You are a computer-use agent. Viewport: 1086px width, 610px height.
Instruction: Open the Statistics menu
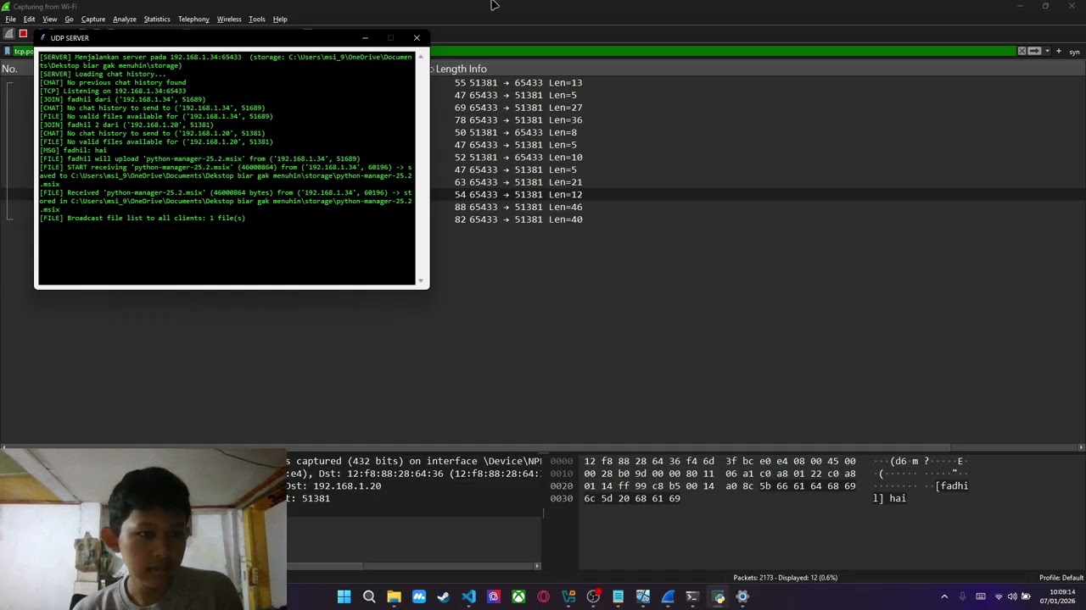pyautogui.click(x=157, y=19)
